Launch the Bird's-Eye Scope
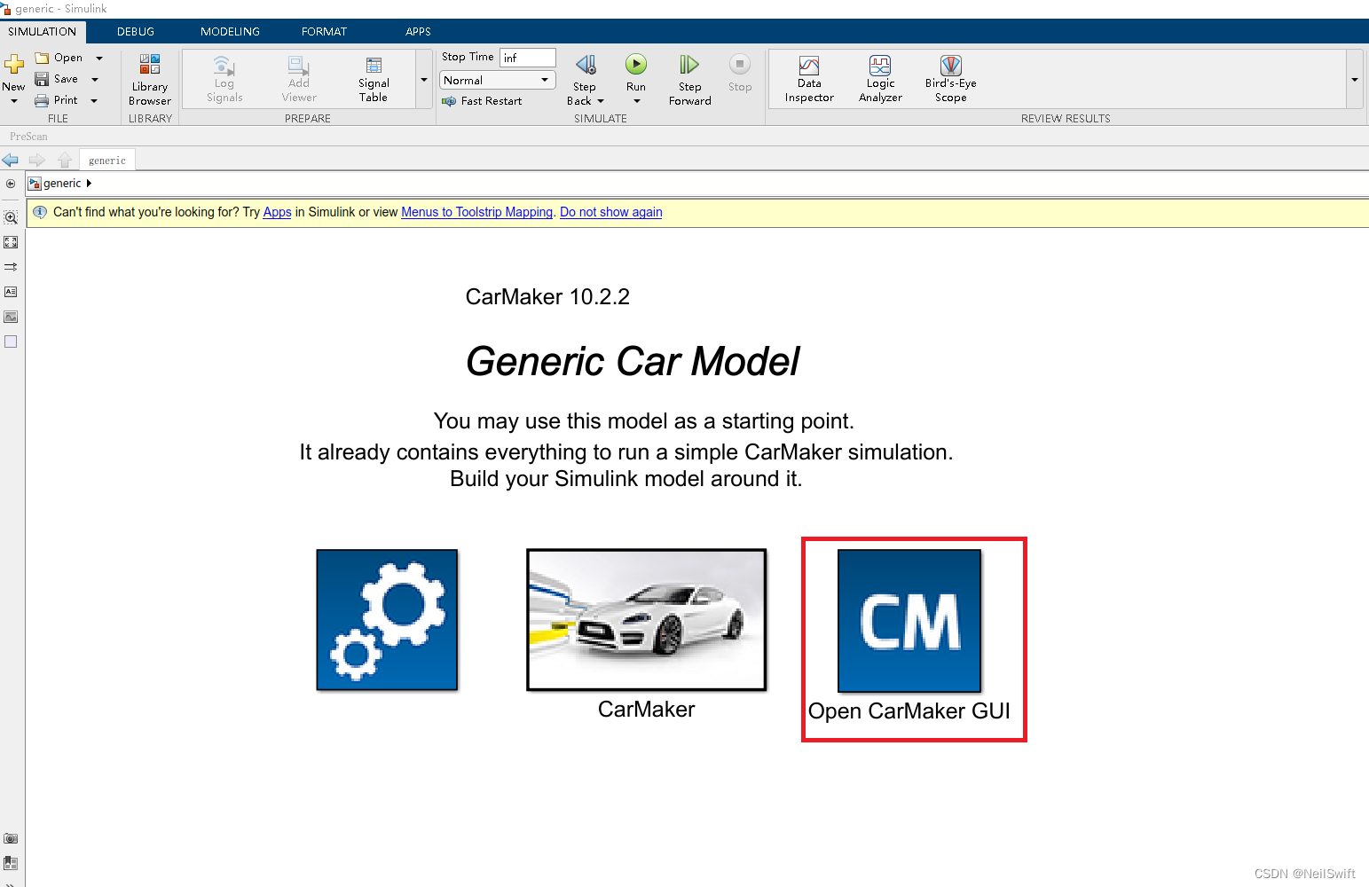 coord(949,78)
